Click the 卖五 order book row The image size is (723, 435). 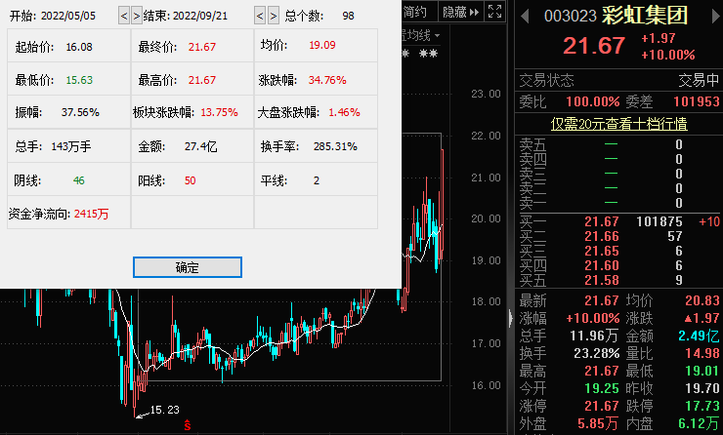click(x=619, y=144)
